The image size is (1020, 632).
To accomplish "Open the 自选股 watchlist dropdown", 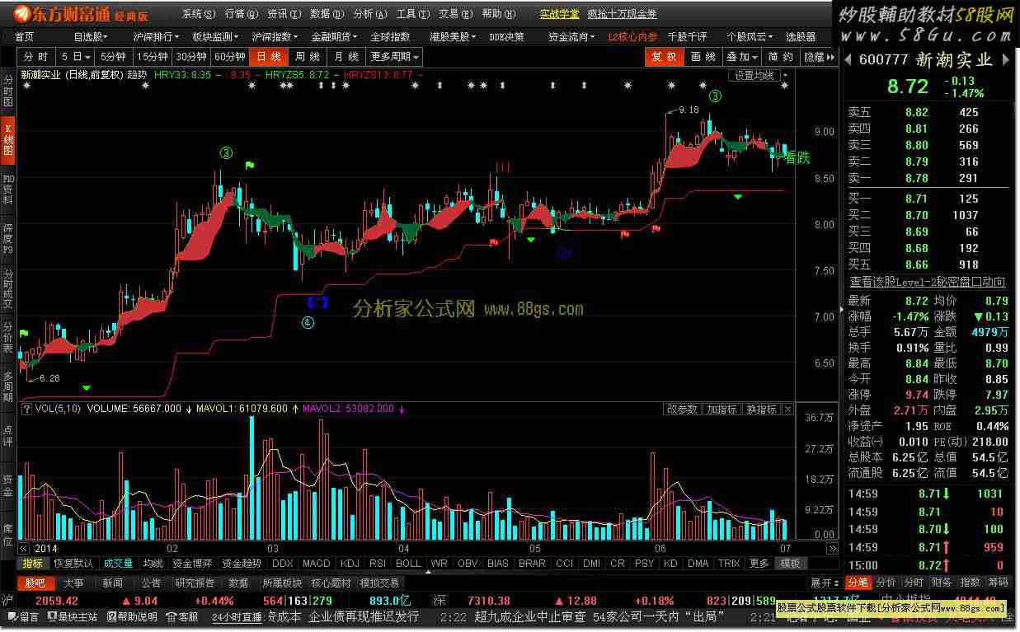I will click(91, 36).
